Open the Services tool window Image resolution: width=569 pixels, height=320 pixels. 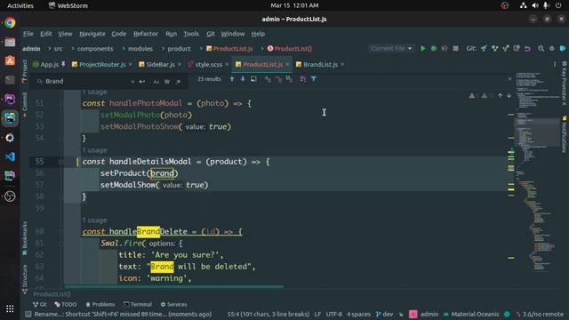(x=174, y=304)
